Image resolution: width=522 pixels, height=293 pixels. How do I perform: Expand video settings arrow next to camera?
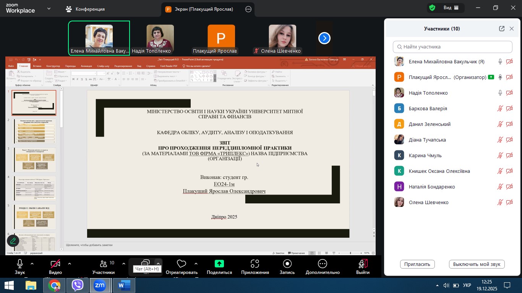70,264
